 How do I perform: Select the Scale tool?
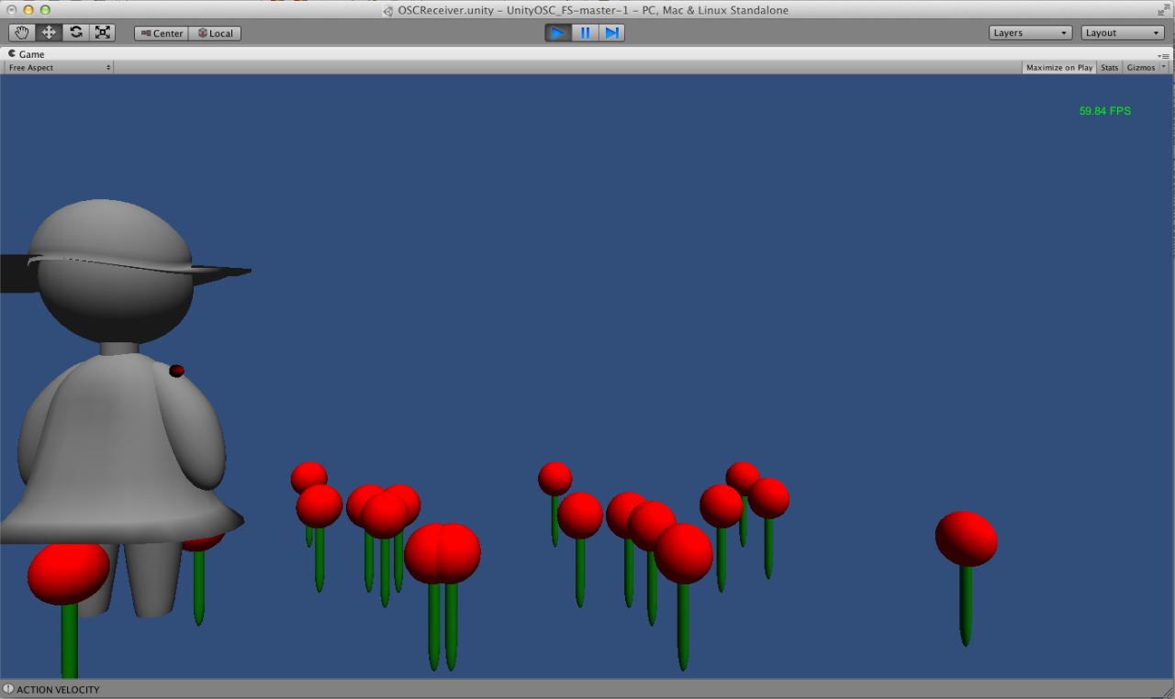[103, 33]
